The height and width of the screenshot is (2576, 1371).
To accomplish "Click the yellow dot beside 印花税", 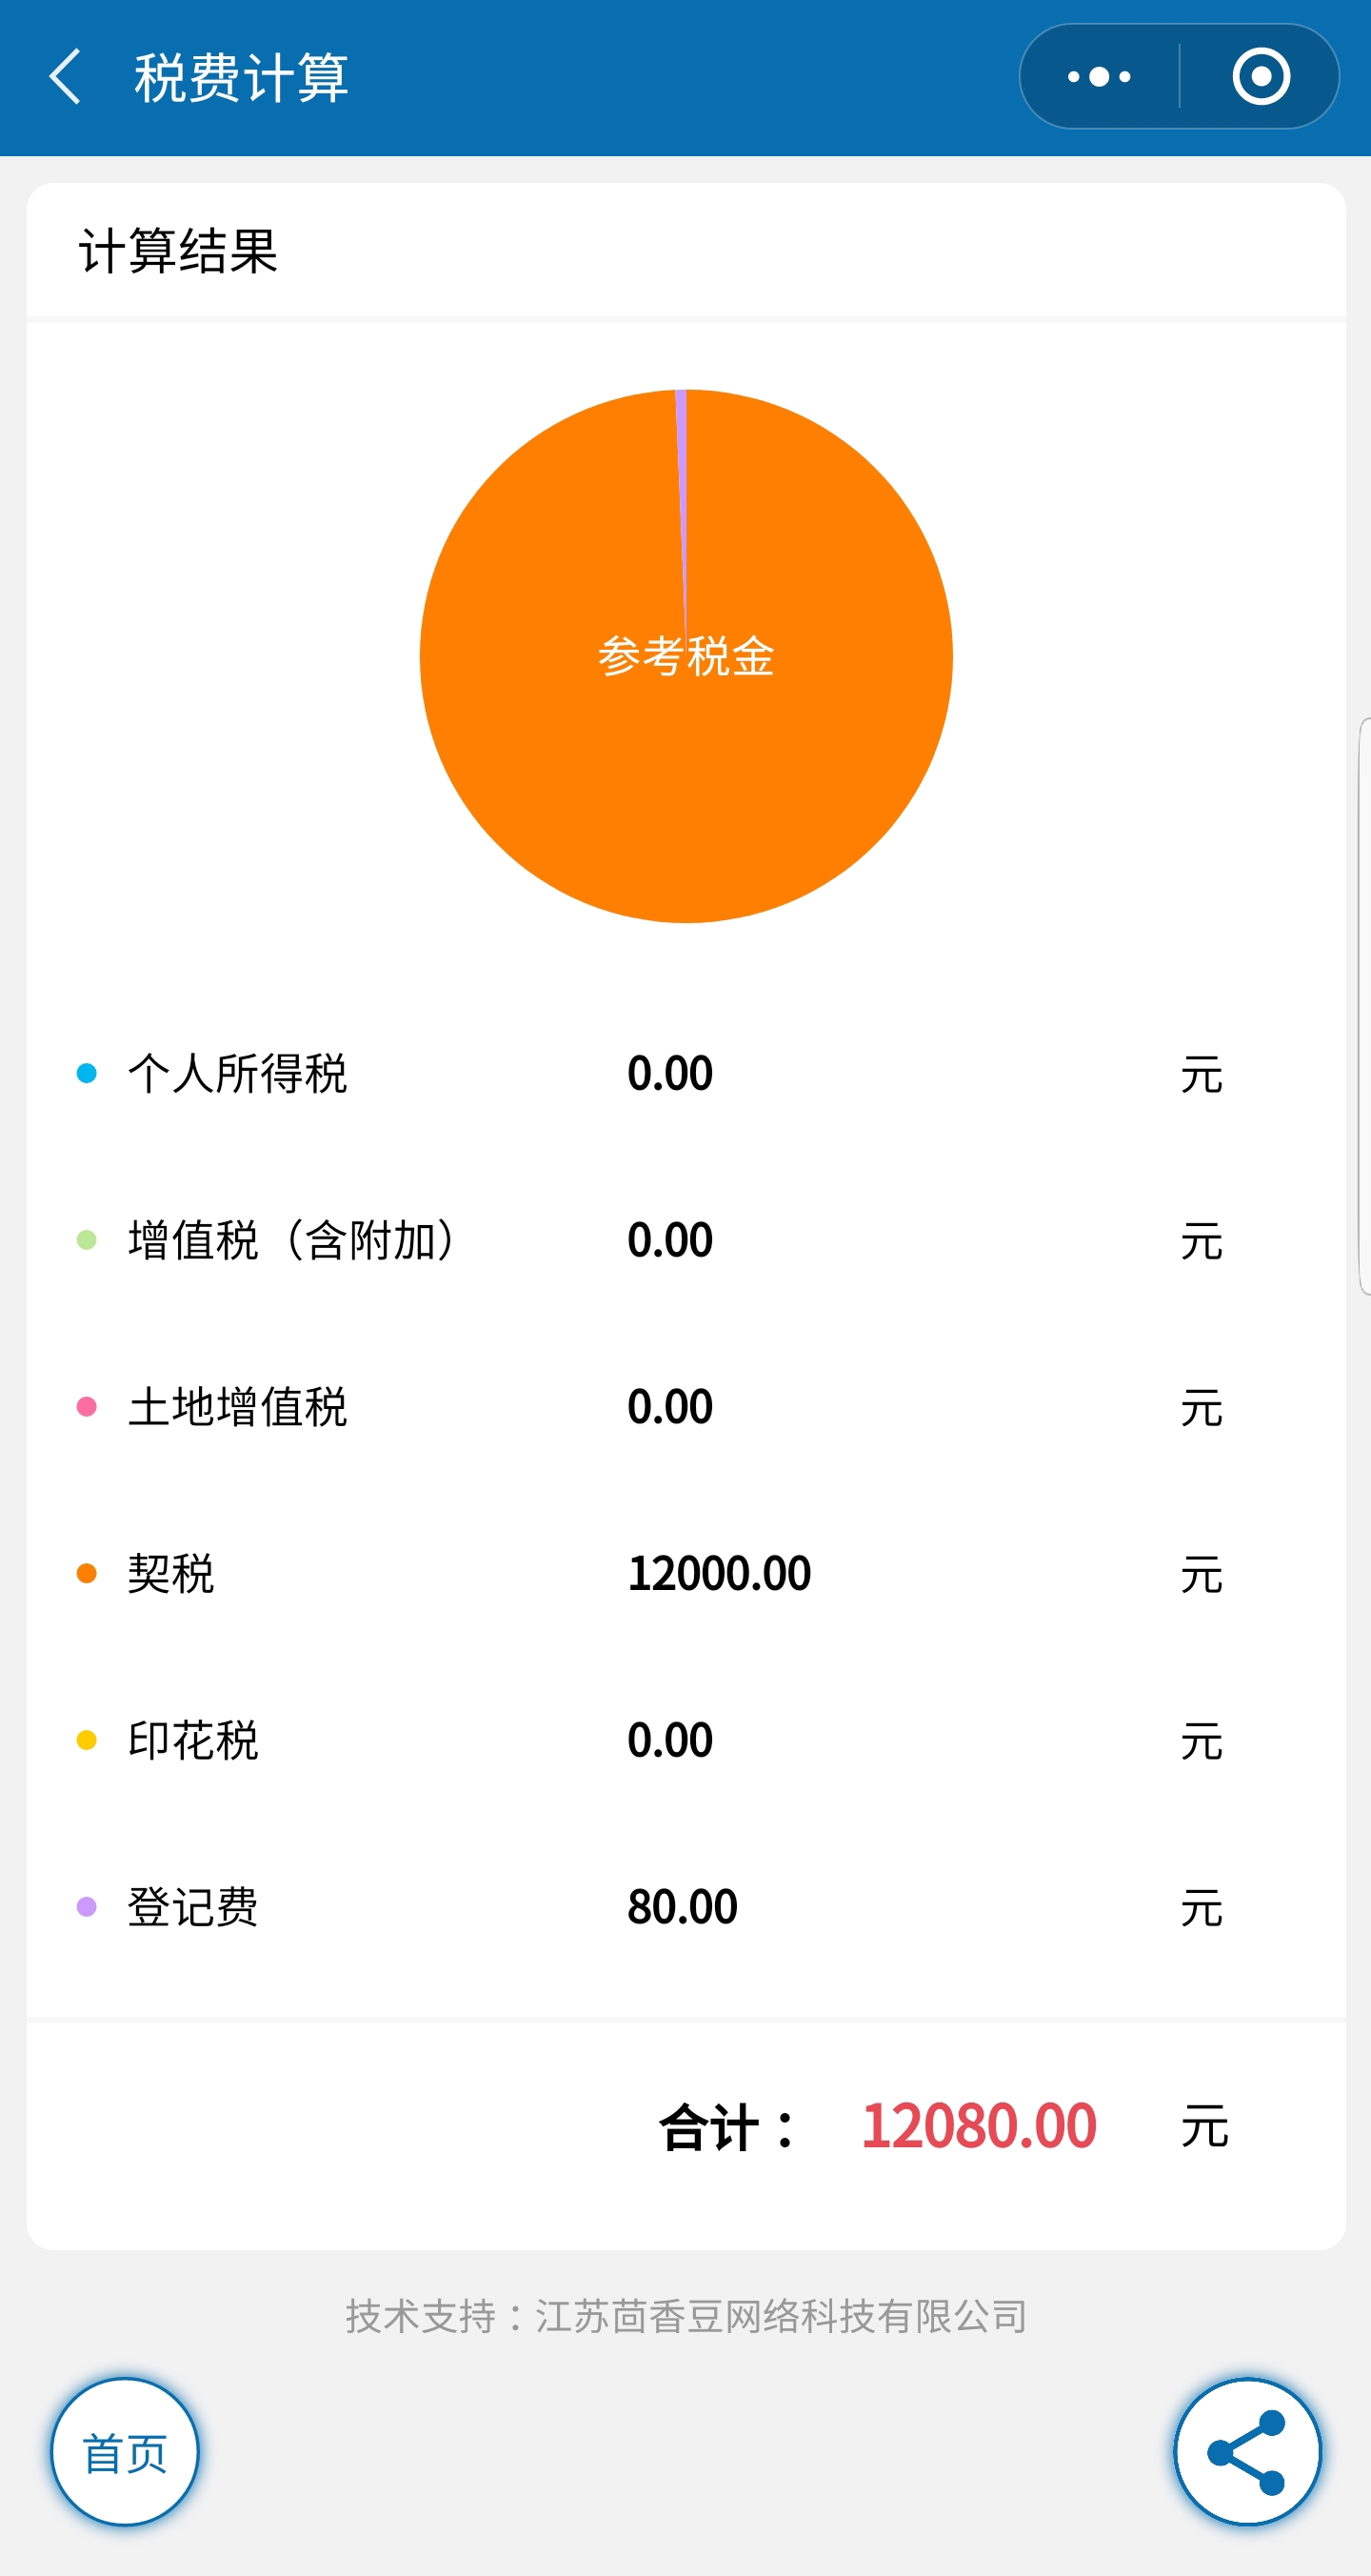I will point(87,1740).
